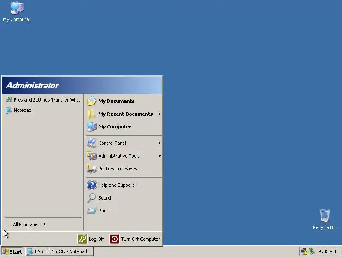This screenshot has width=342, height=257.
Task: Open My Computer desktop icon
Action: coord(17,8)
